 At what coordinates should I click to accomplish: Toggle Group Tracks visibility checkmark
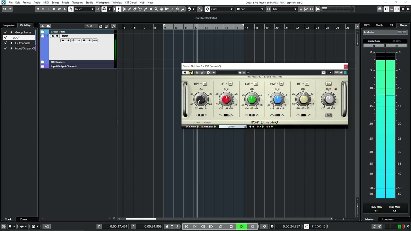[x=5, y=32]
